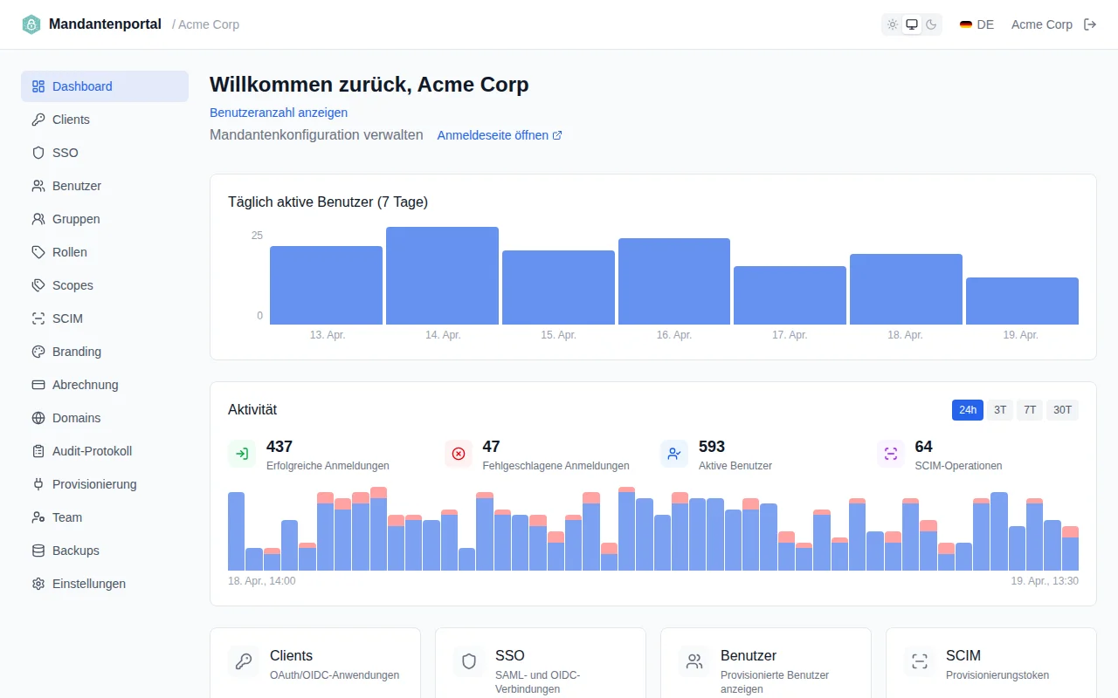1118x698 pixels.
Task: Open the Benutzer provisioned users card
Action: (766, 663)
